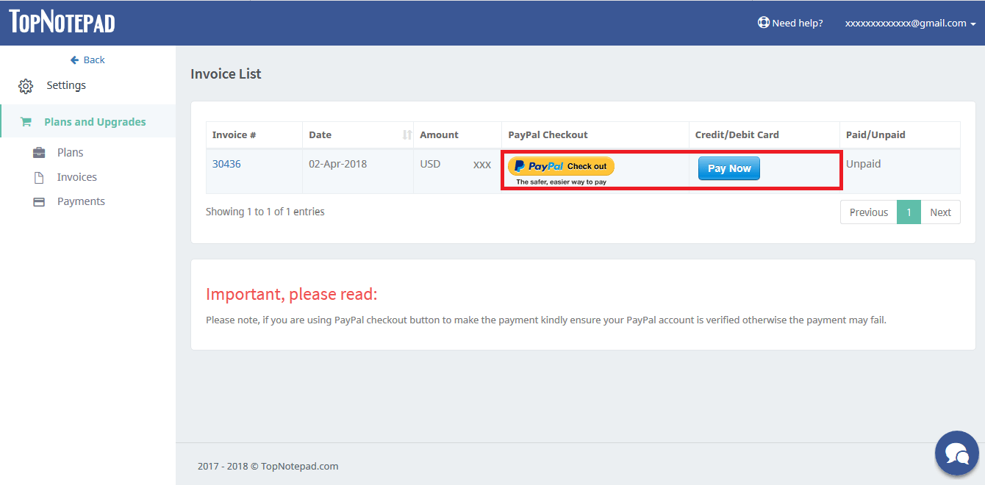Screen dimensions: 985x485
Task: Click the Invoice List heading
Action: click(x=226, y=73)
